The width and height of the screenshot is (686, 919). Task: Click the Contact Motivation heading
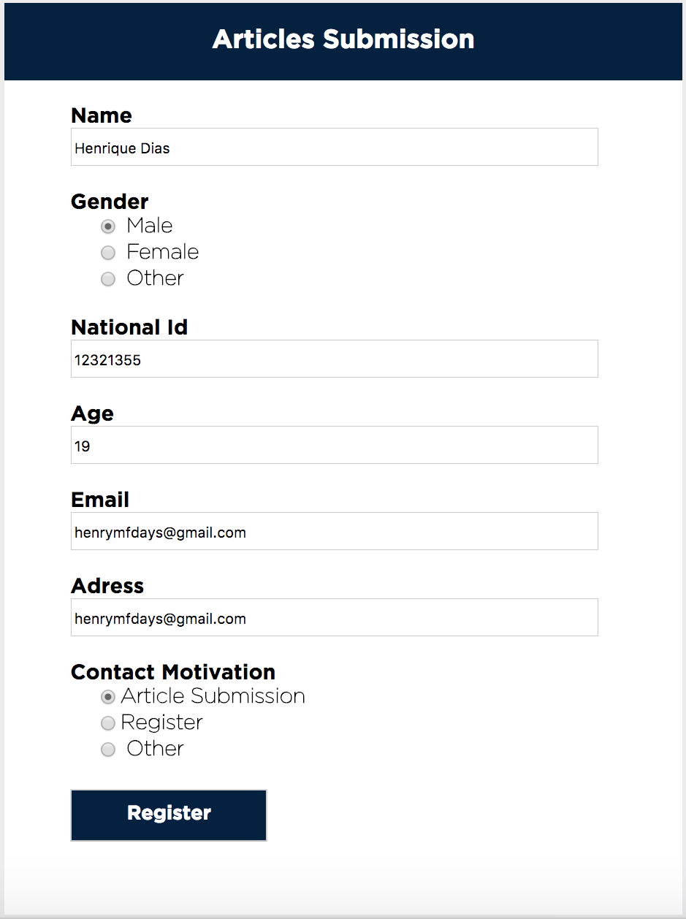[x=173, y=672]
